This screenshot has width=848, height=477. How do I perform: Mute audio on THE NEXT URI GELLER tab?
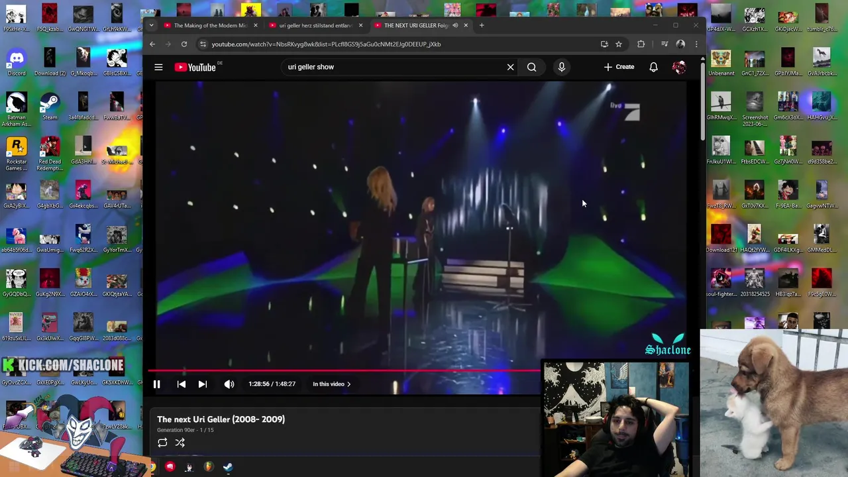coord(455,25)
